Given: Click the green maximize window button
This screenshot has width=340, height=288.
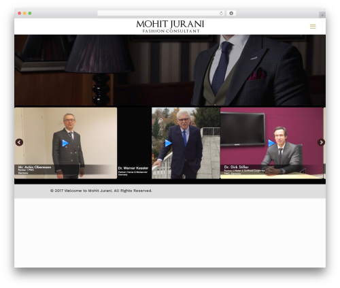Looking at the screenshot, I should point(30,13).
